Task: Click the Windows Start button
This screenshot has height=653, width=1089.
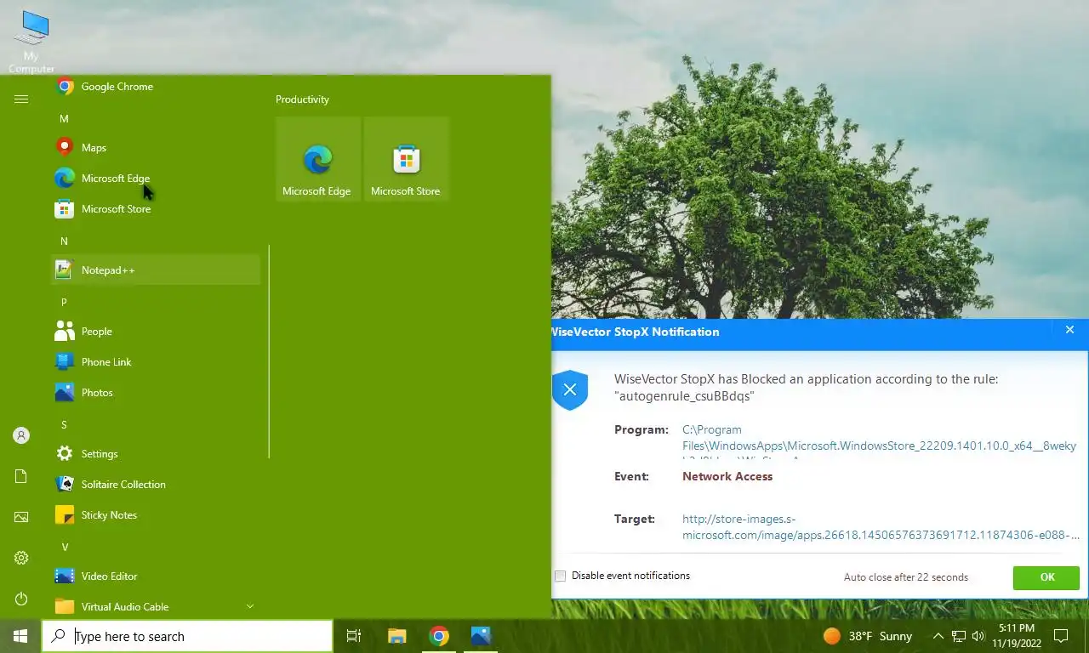Action: pos(20,636)
